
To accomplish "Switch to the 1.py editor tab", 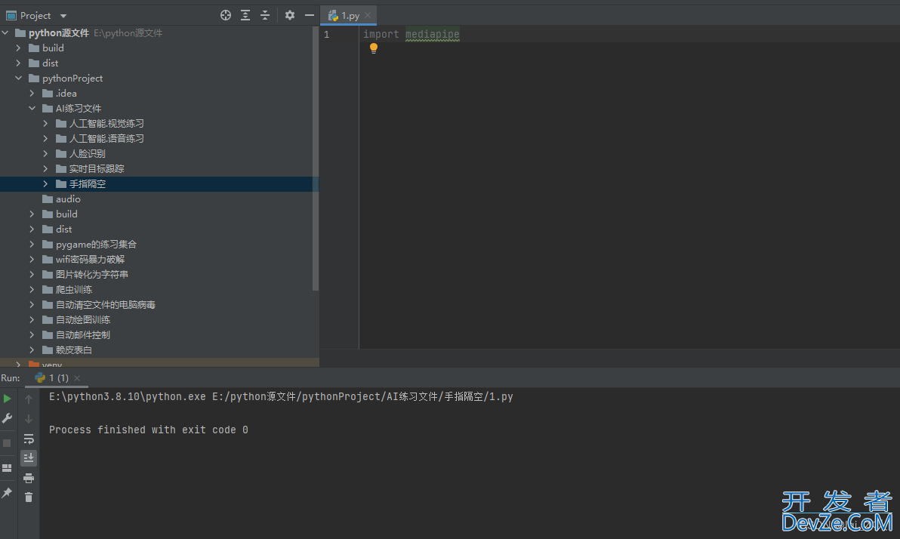I will tap(350, 16).
